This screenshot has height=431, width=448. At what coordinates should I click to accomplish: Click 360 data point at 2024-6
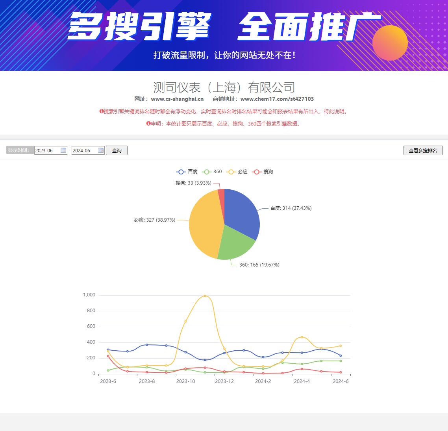[341, 361]
